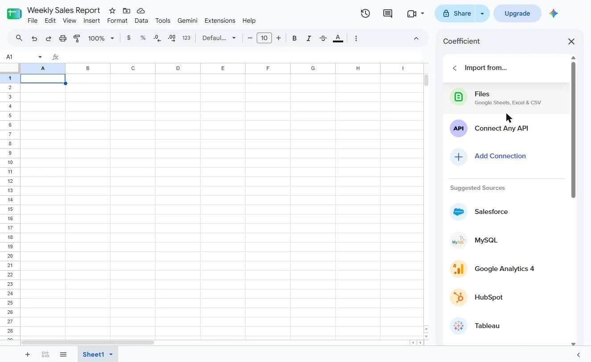Click the move to folder icon
The height and width of the screenshot is (362, 591).
click(x=127, y=11)
